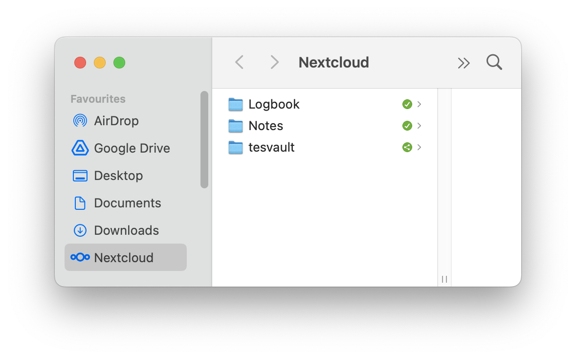The height and width of the screenshot is (359, 576).
Task: Open the Desktop sidebar item
Action: click(126, 176)
